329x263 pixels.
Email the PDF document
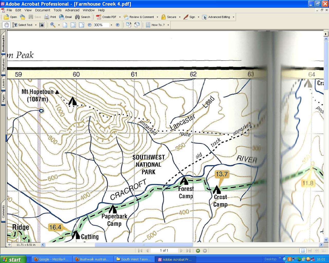(x=65, y=17)
